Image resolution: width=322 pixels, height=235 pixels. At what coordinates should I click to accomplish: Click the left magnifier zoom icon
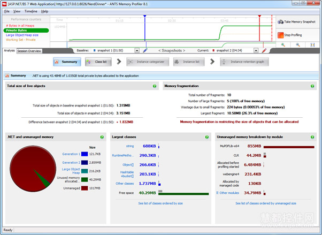pos(283,44)
